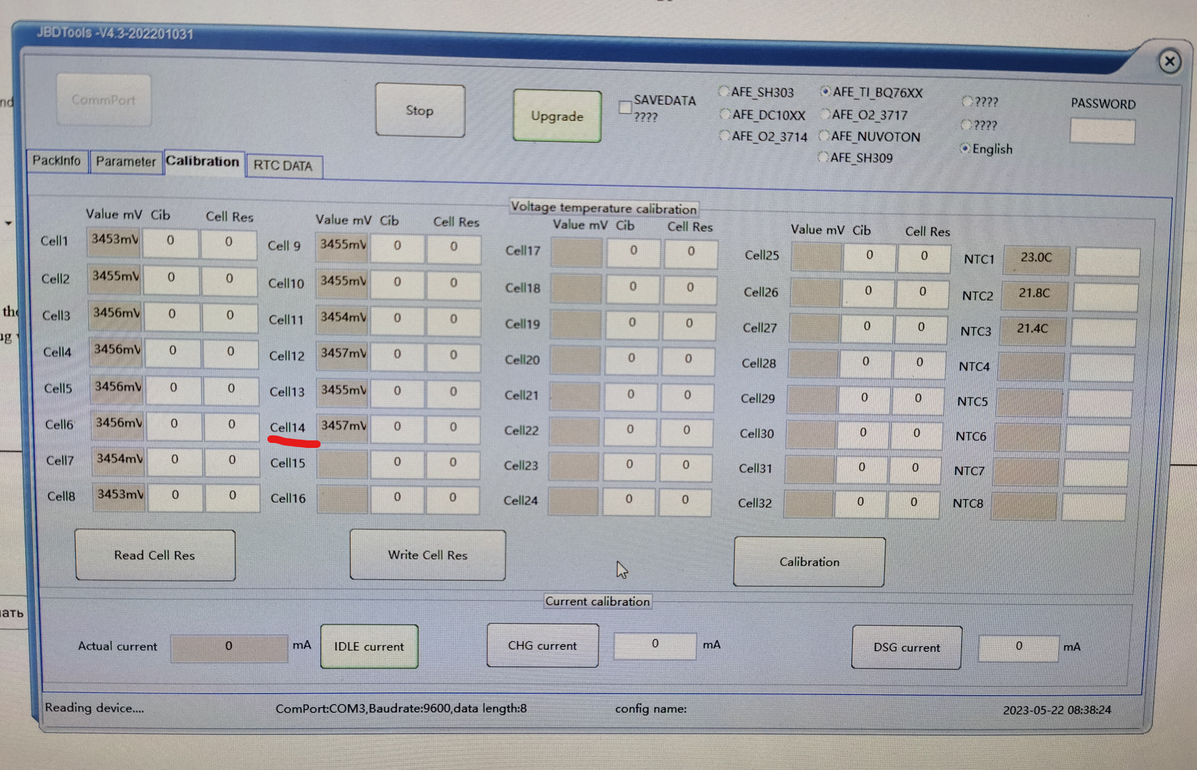
Task: Select the AFE_O2_3714 radio option
Action: click(725, 136)
